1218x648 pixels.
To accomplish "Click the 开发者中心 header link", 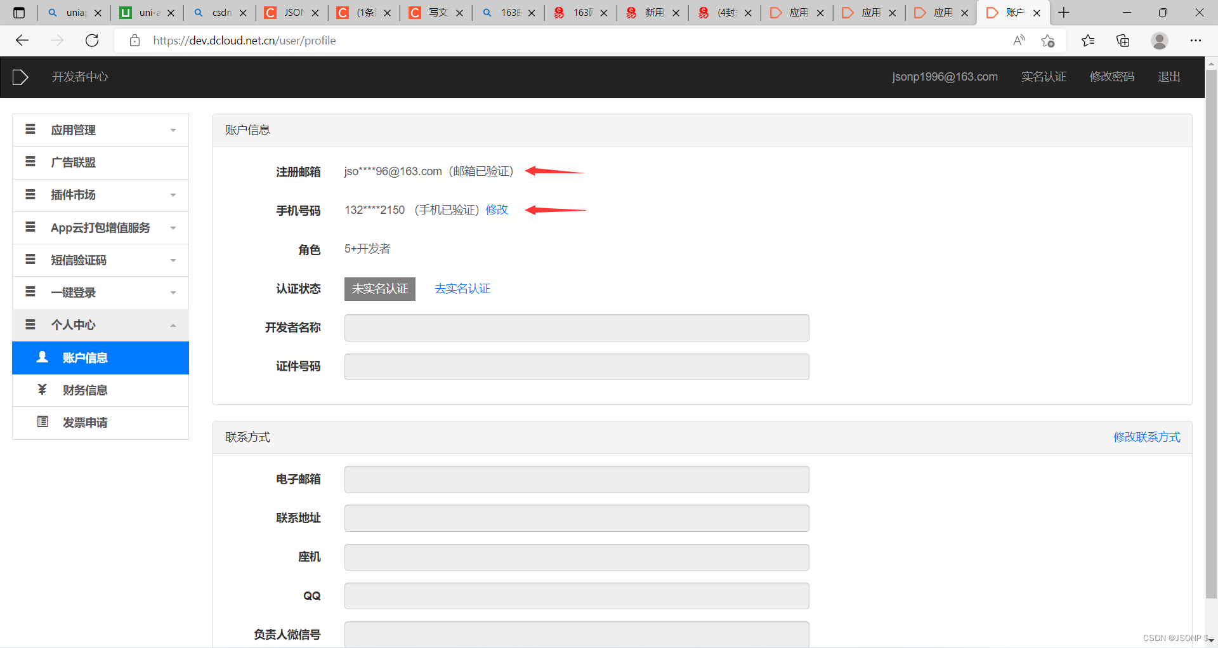I will (x=80, y=77).
